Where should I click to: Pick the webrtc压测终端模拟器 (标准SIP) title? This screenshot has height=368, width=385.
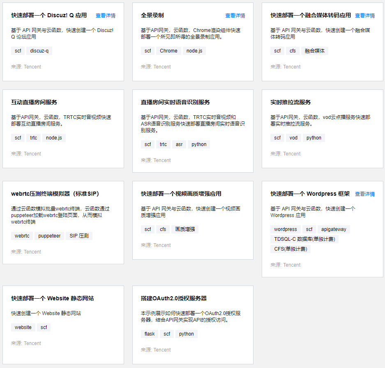(55, 194)
